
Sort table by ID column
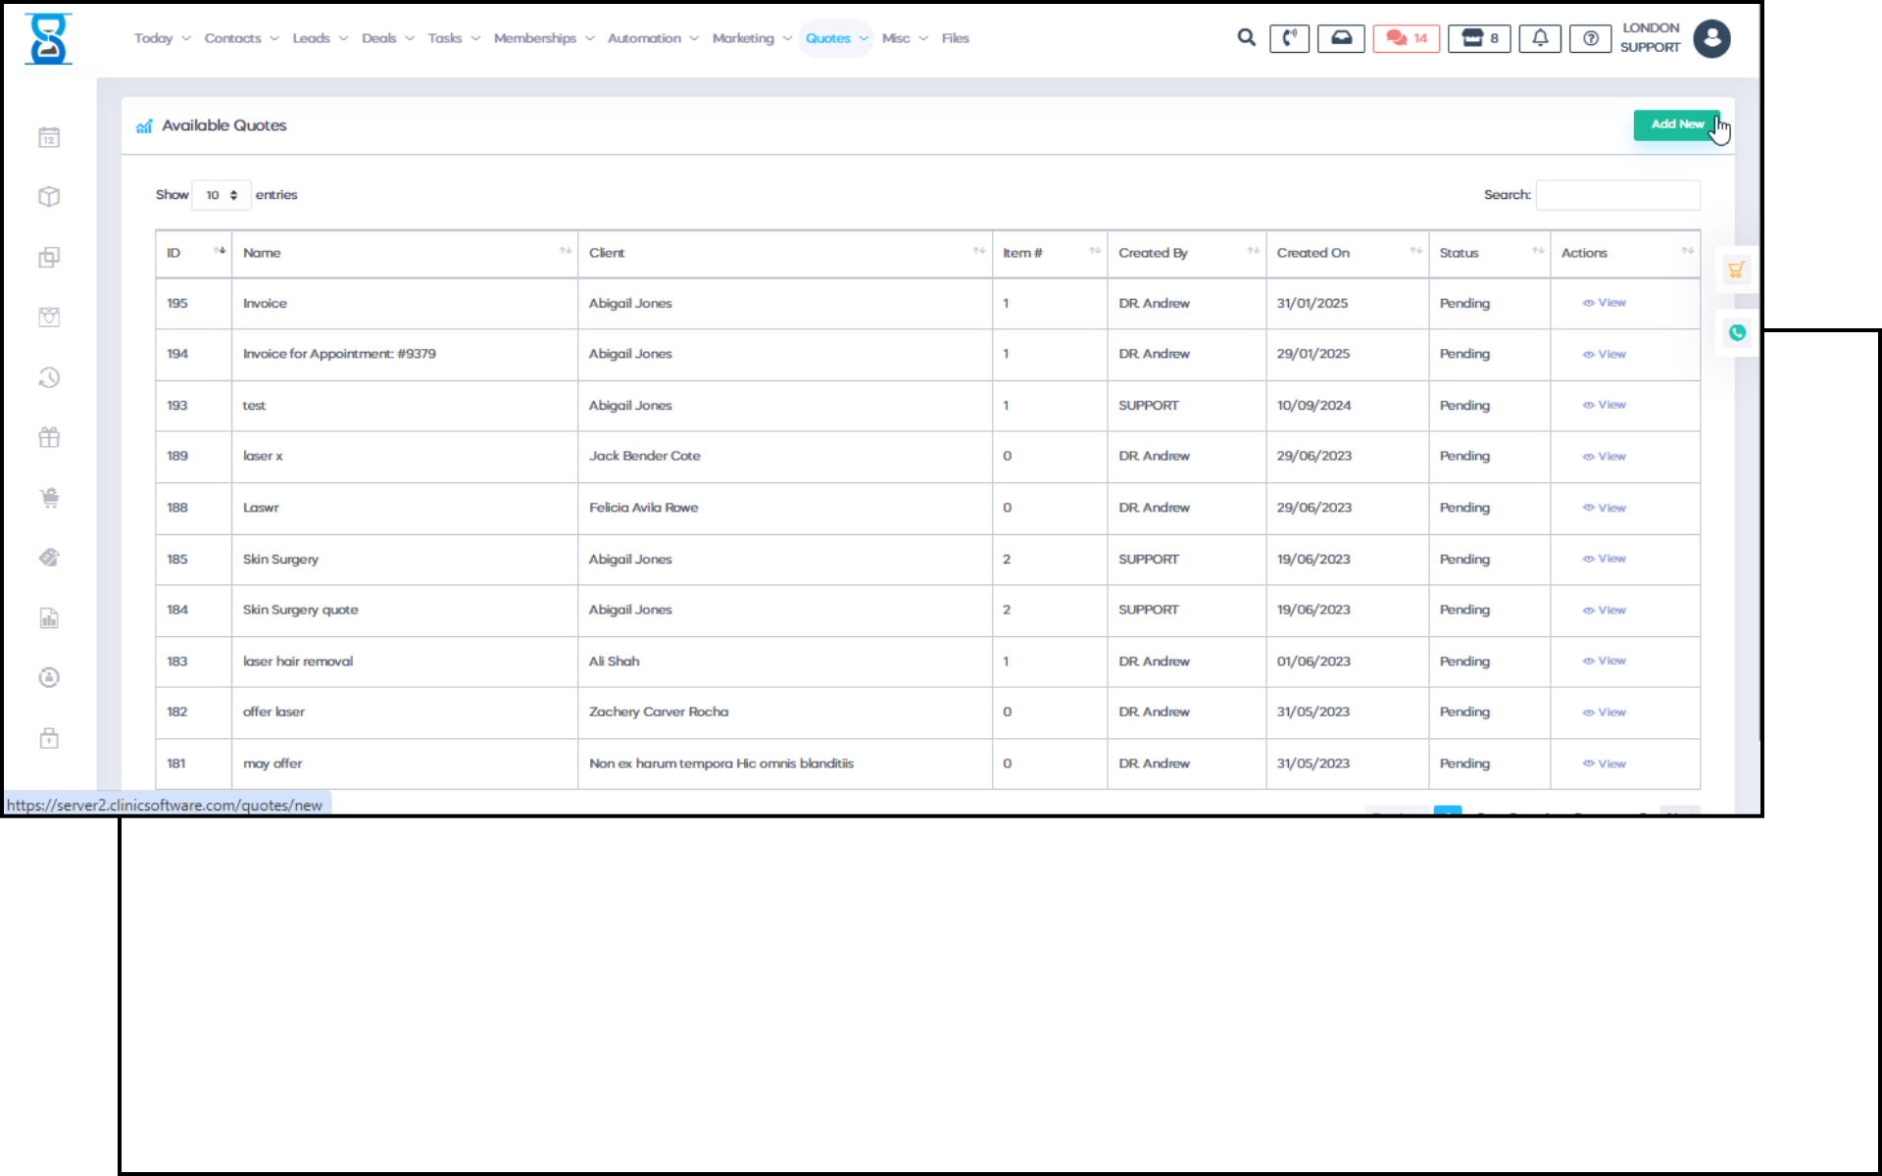click(193, 253)
